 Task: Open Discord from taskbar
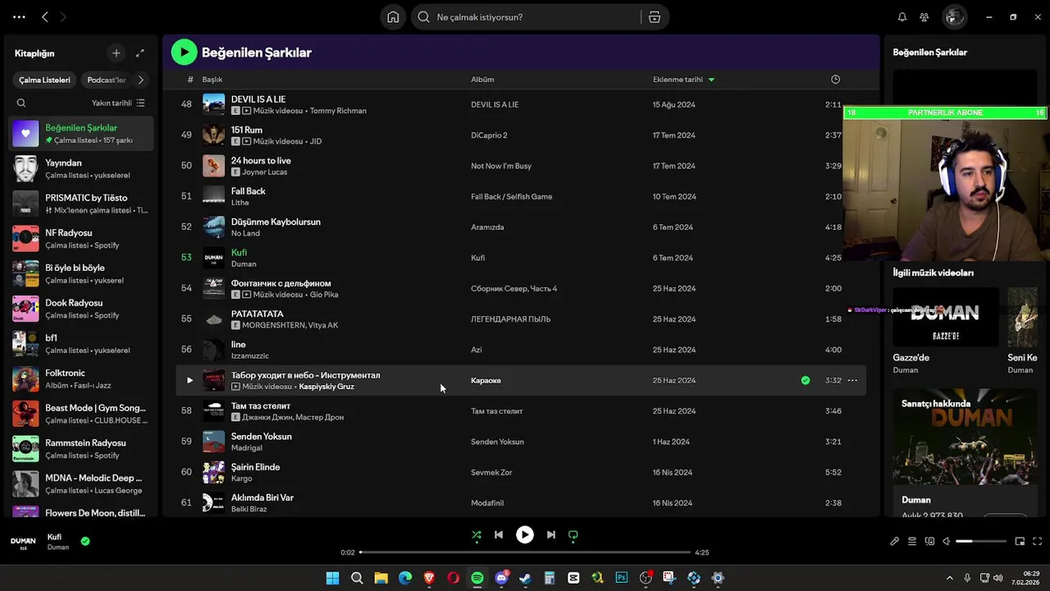coord(501,578)
